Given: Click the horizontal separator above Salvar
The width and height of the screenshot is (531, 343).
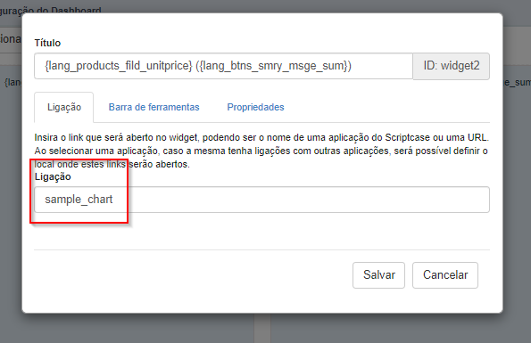Looking at the screenshot, I should [261, 250].
